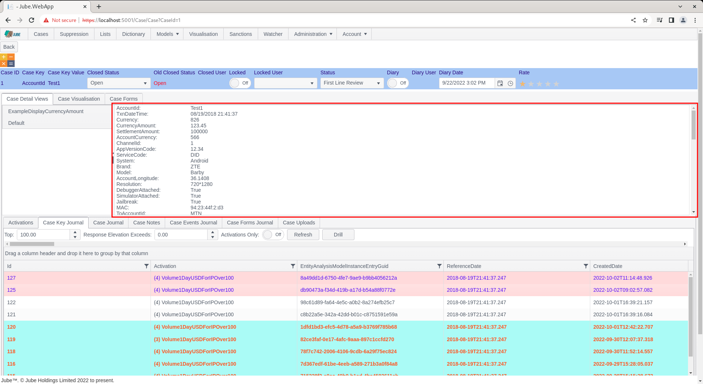Switch to the Case Events Journal tab
Screen dimensions: 703x384
(193, 223)
